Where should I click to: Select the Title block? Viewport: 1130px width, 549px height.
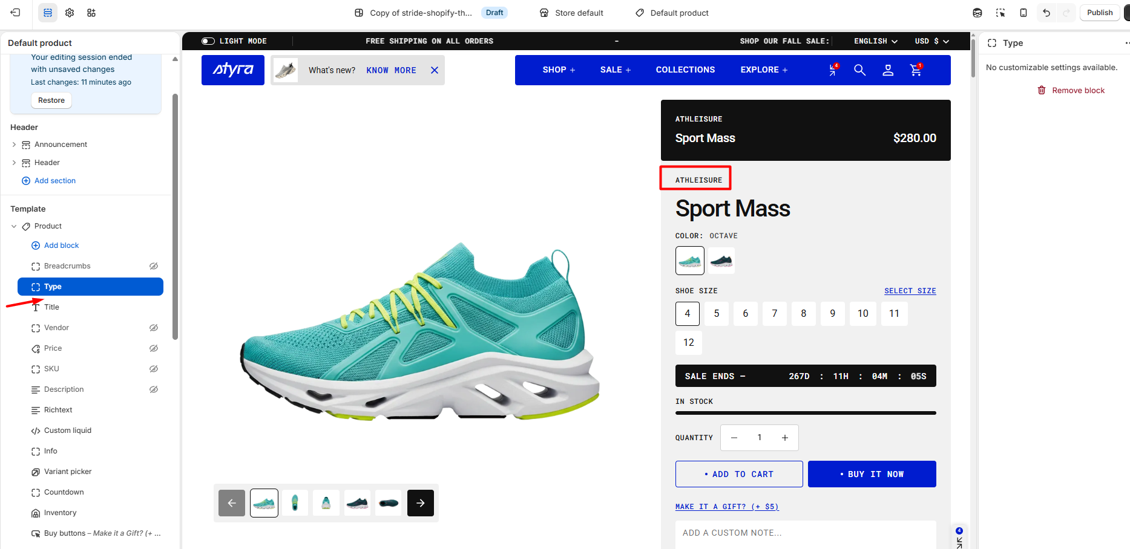coord(90,307)
